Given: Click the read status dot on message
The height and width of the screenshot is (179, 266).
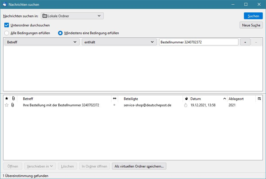Looking at the screenshot, I should point(114,105).
